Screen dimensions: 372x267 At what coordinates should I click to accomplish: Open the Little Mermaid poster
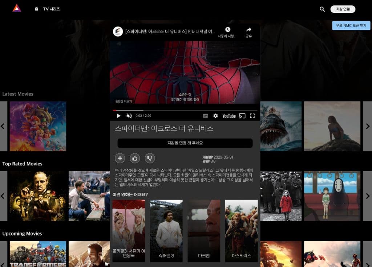(332, 126)
